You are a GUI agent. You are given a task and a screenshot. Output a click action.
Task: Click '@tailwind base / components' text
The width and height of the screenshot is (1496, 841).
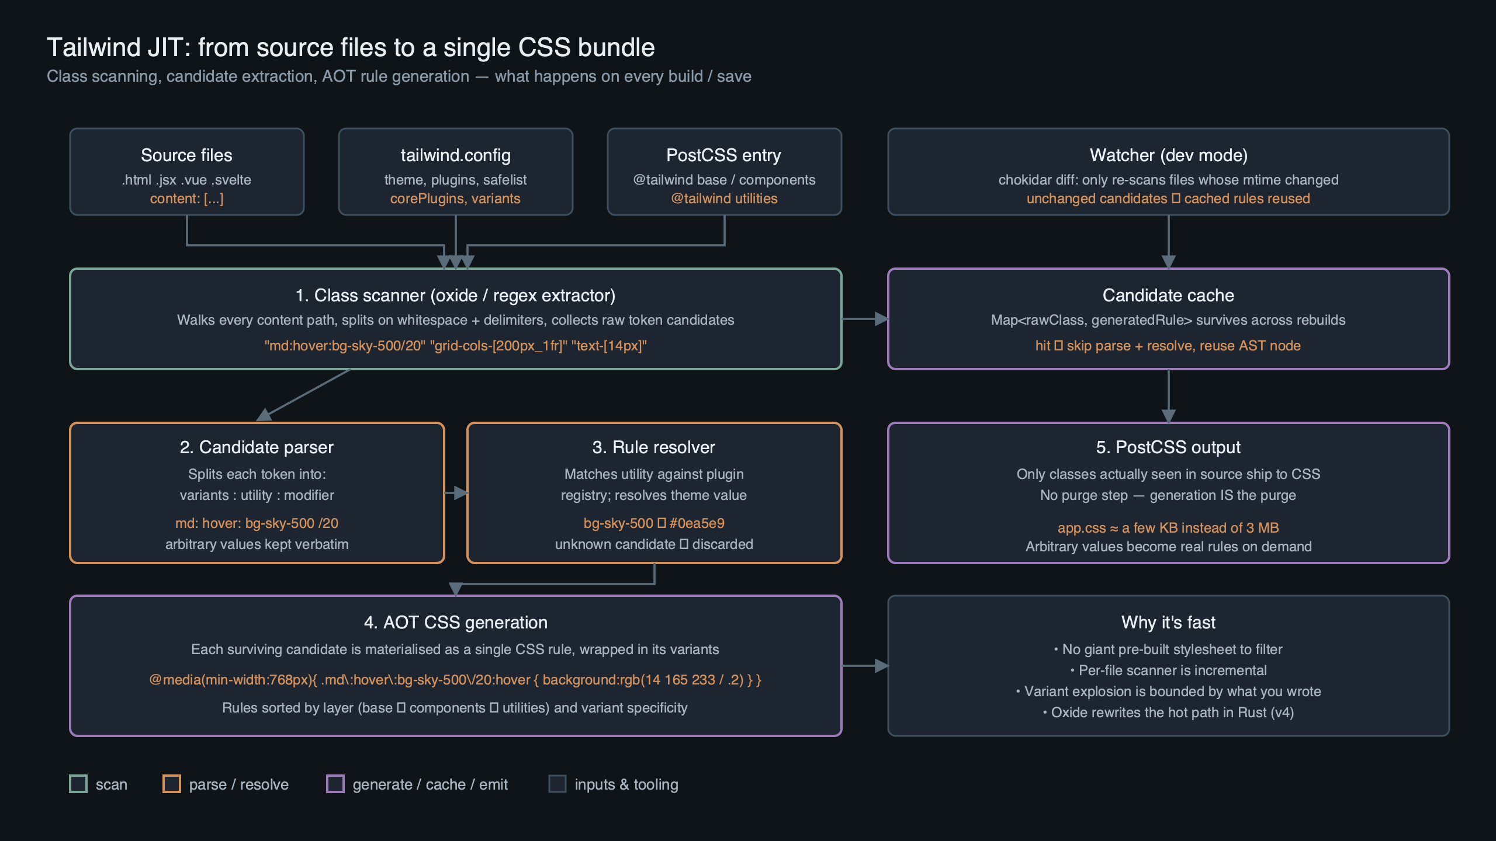tap(724, 180)
